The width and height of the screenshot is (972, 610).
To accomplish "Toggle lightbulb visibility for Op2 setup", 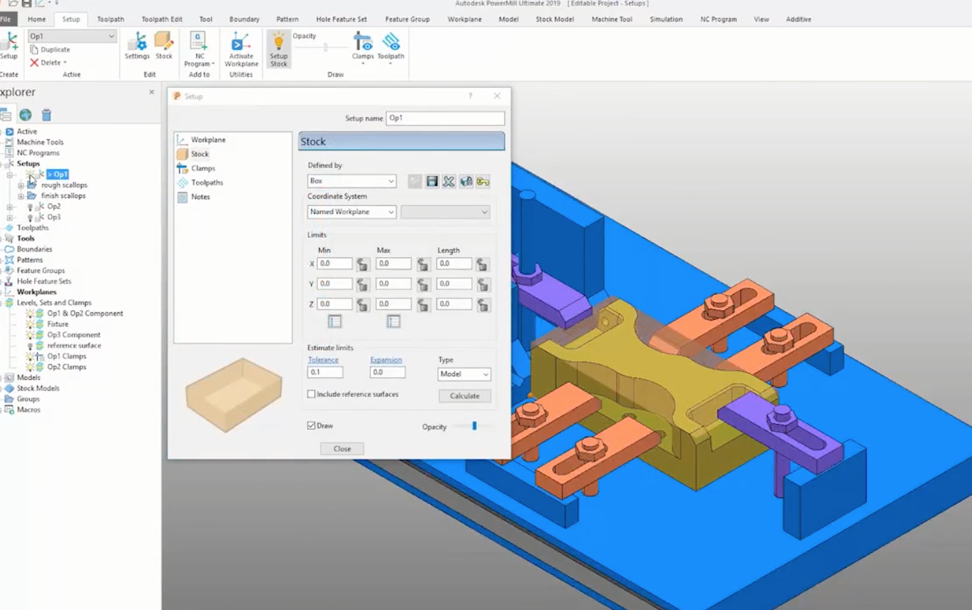I will [x=30, y=207].
